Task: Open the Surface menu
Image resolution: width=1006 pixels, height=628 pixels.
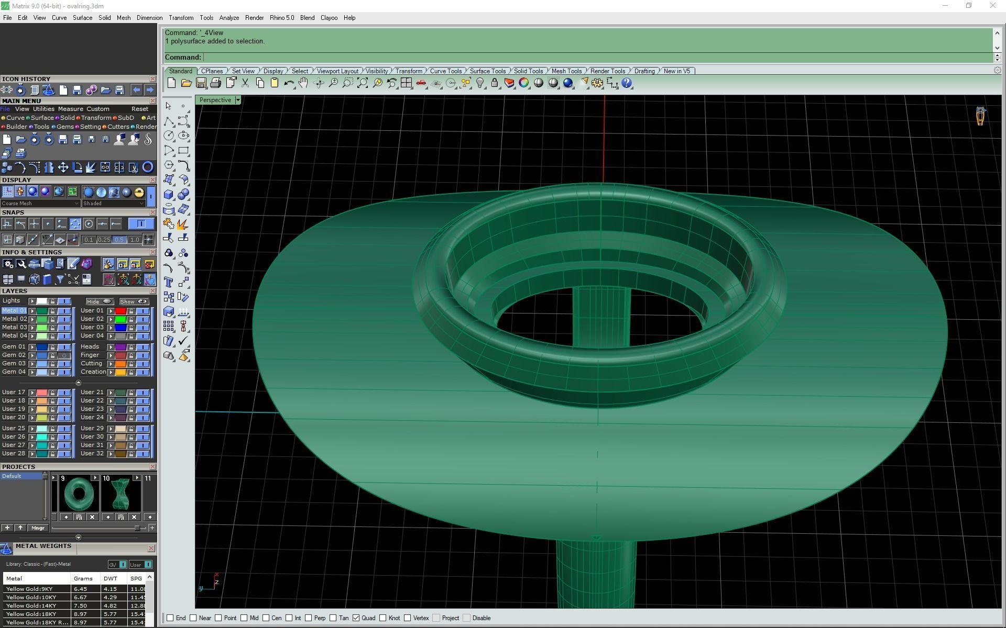Action: click(x=82, y=18)
